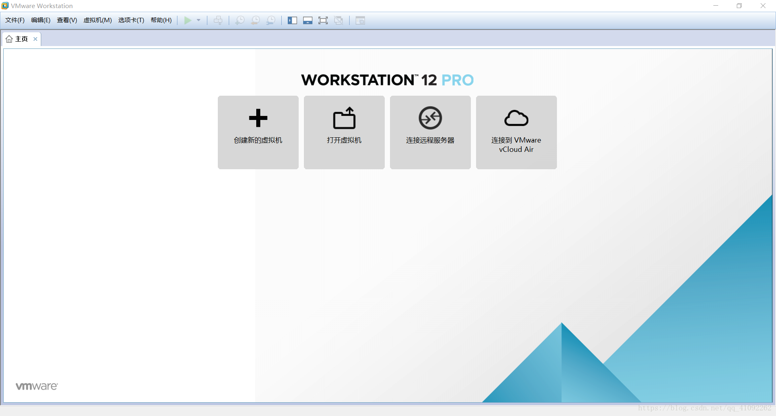This screenshot has width=776, height=416.
Task: Open the 文件(F) menu
Action: (x=15, y=20)
